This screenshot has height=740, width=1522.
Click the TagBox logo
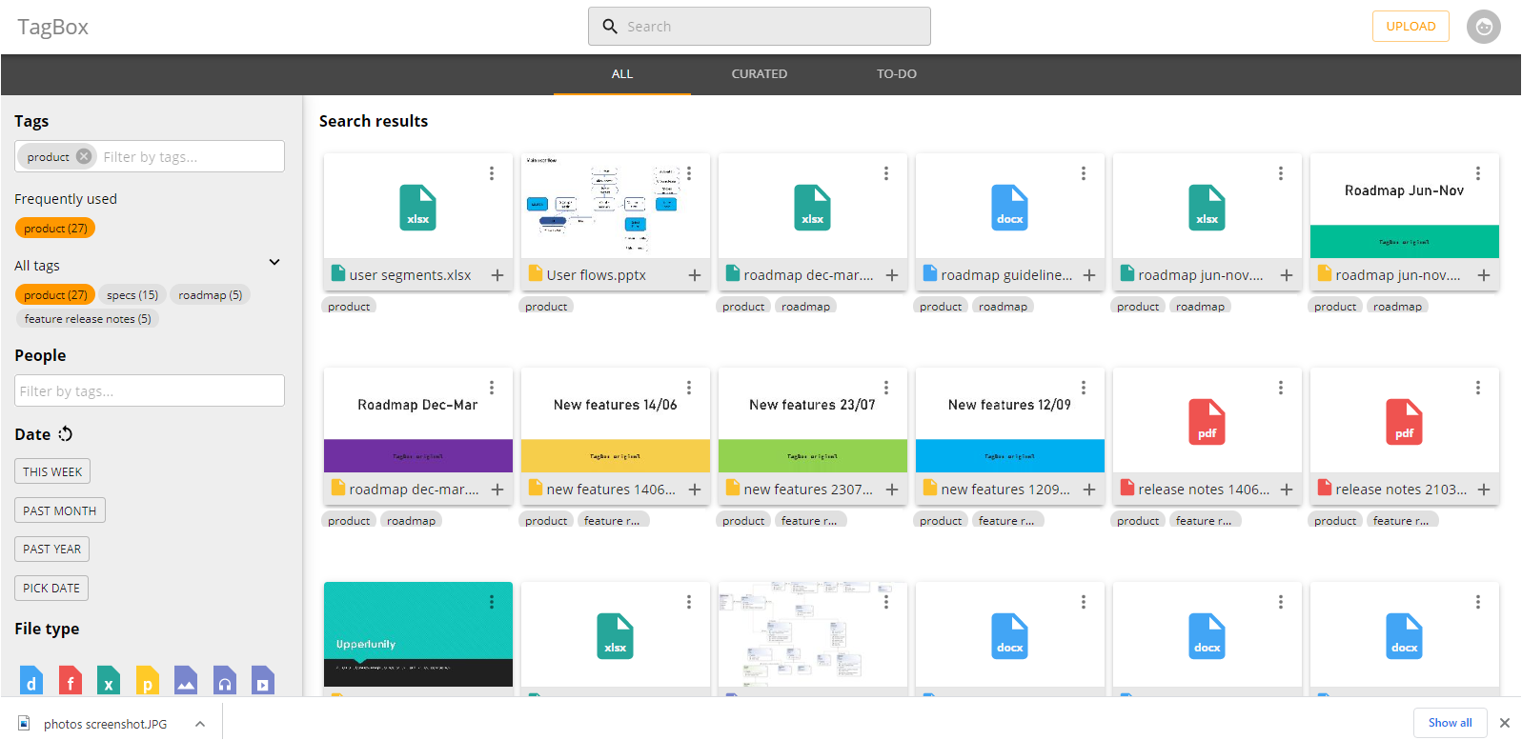52,27
